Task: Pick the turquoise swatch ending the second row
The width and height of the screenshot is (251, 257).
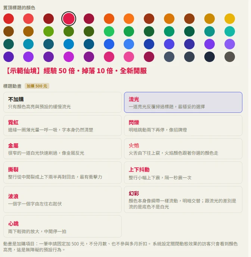Action: [x=230, y=31]
